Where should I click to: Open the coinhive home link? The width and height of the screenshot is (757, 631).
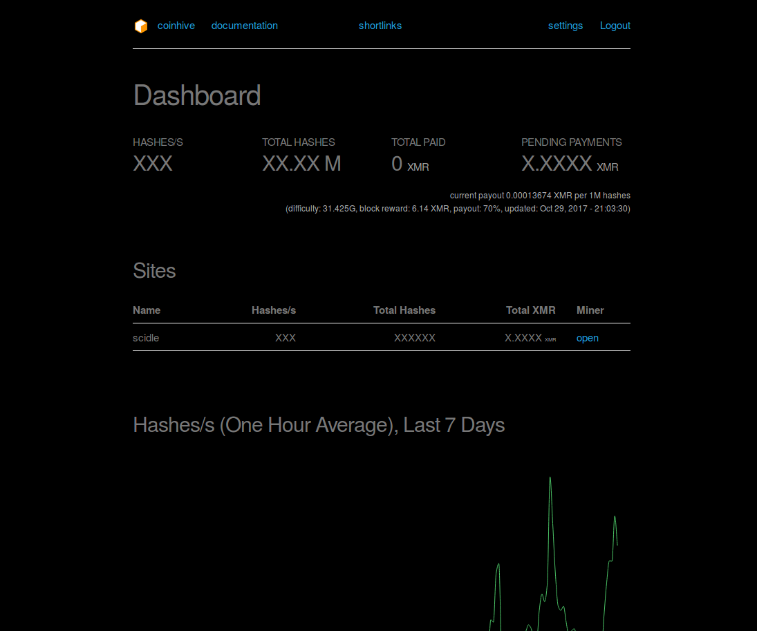tap(176, 26)
